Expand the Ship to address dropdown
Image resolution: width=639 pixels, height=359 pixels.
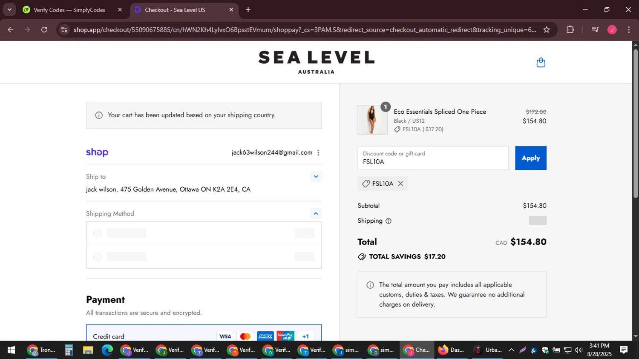316,176
